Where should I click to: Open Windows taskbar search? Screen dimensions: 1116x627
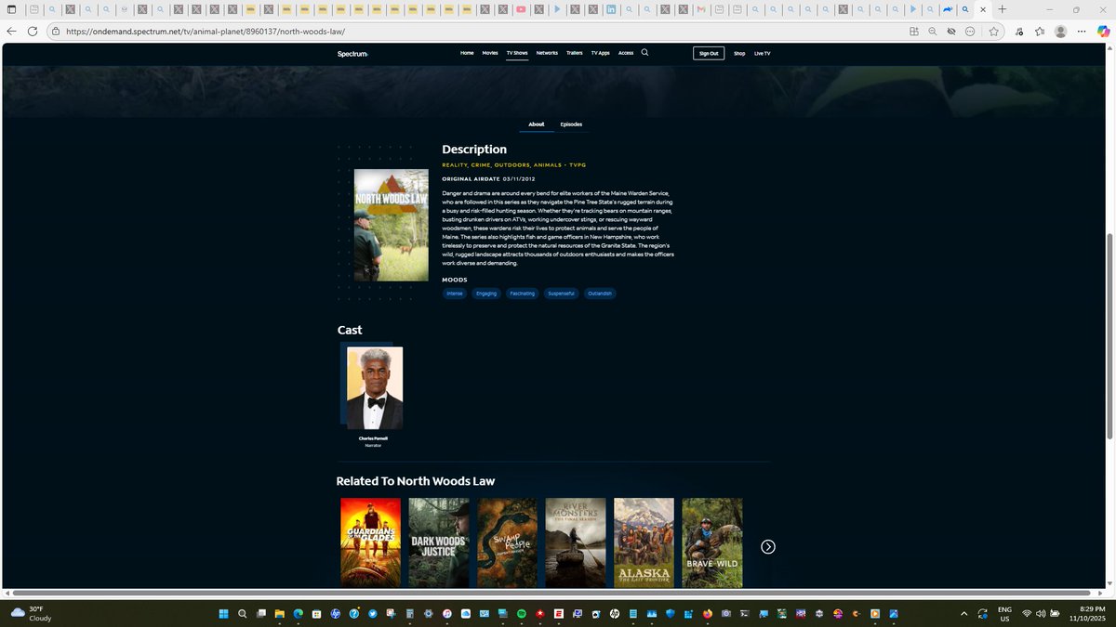[x=242, y=613]
